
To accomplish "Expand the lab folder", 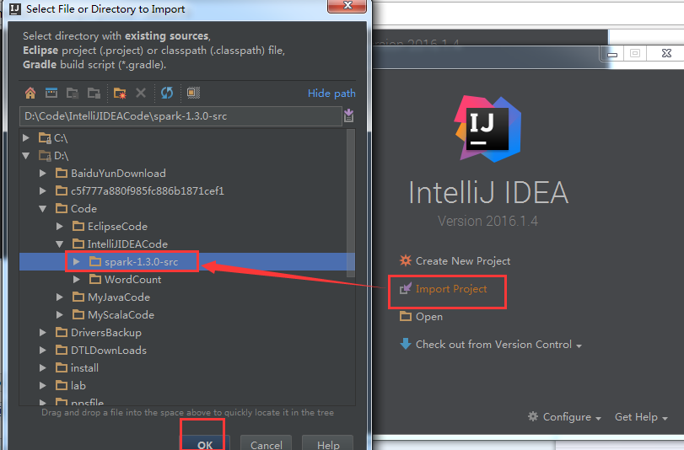I will point(43,385).
